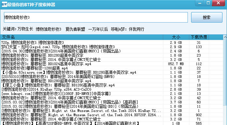Select the BluRay.720p.x264.AC3-CnSCG row
Image resolution: width=227 pixels, height=125 pixels.
click(112, 89)
